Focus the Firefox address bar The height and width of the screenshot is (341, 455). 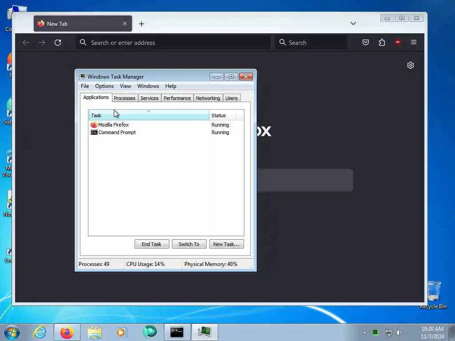[x=174, y=43]
